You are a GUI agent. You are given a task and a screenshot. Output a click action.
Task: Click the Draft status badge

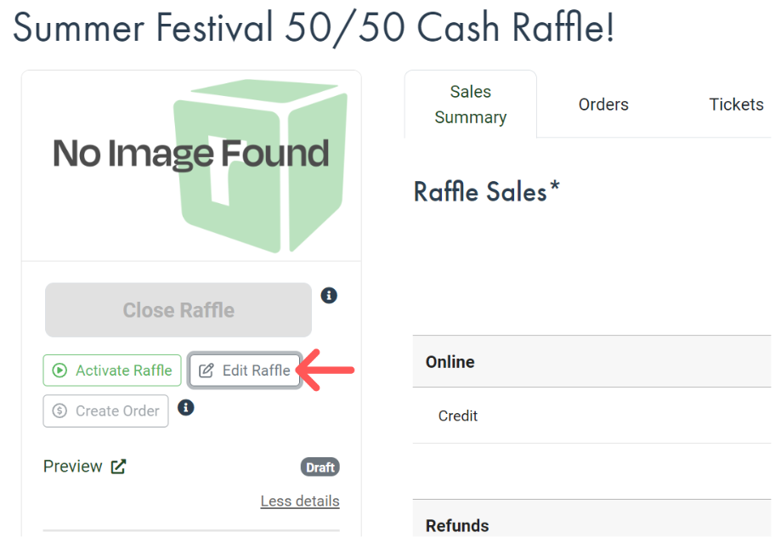coord(320,467)
